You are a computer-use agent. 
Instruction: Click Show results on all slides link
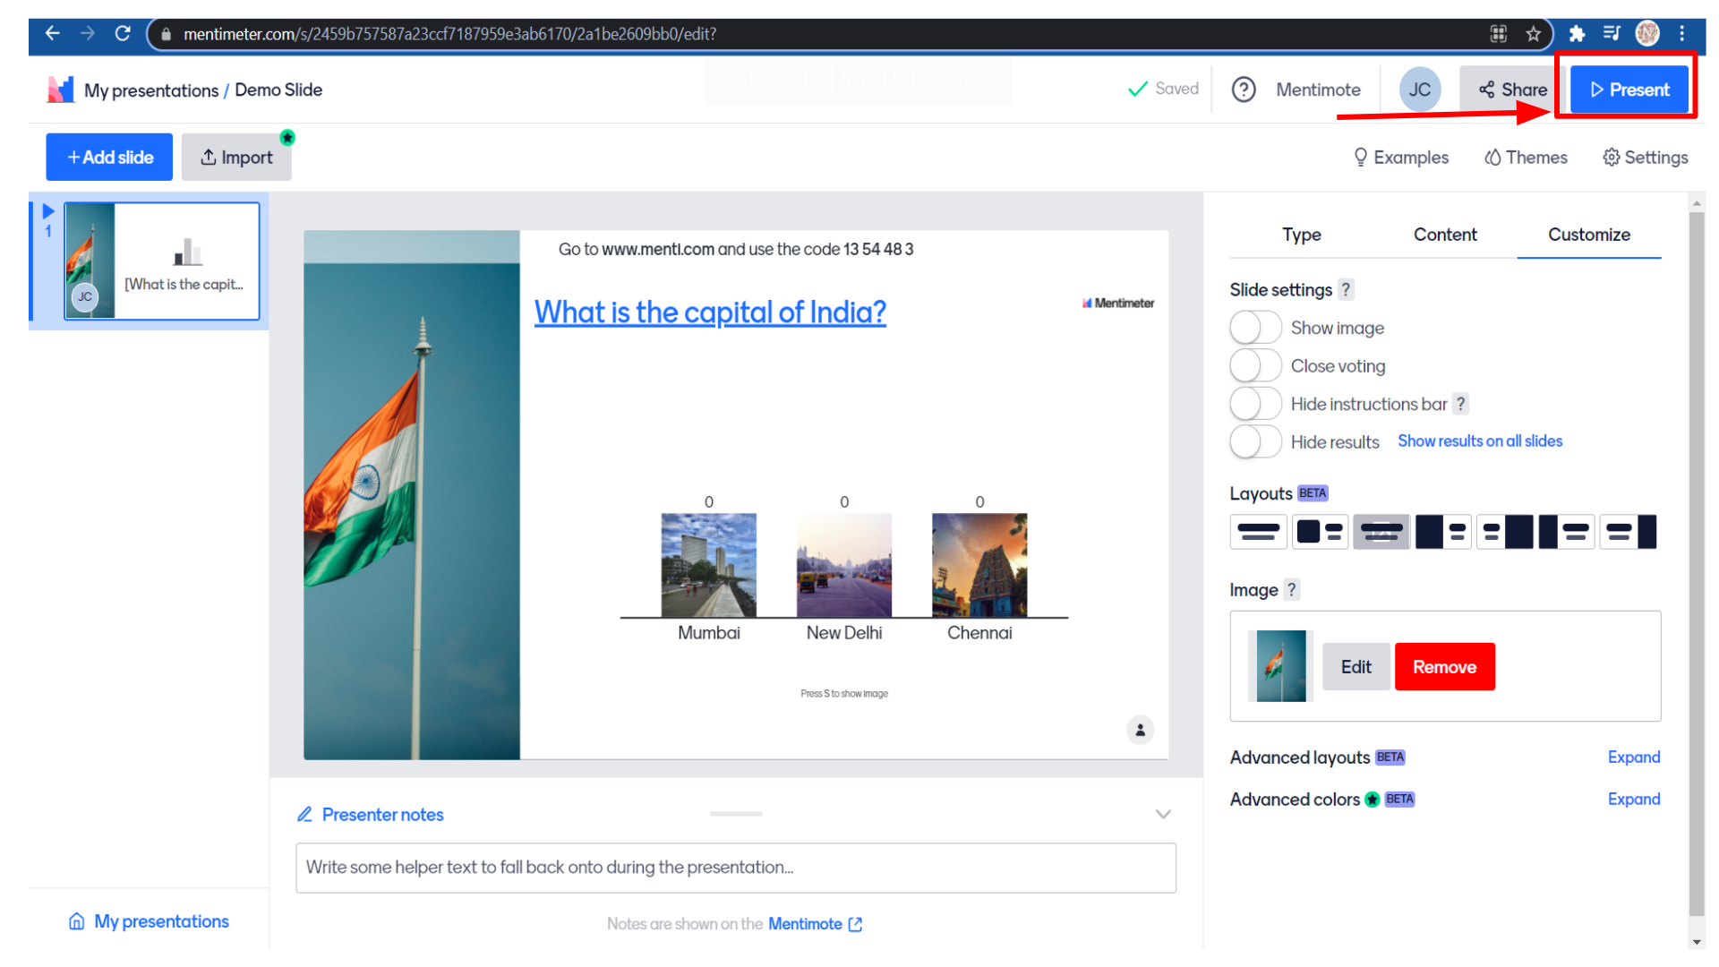(1479, 441)
